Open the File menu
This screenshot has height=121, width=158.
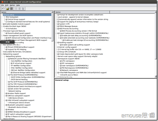(2, 5)
